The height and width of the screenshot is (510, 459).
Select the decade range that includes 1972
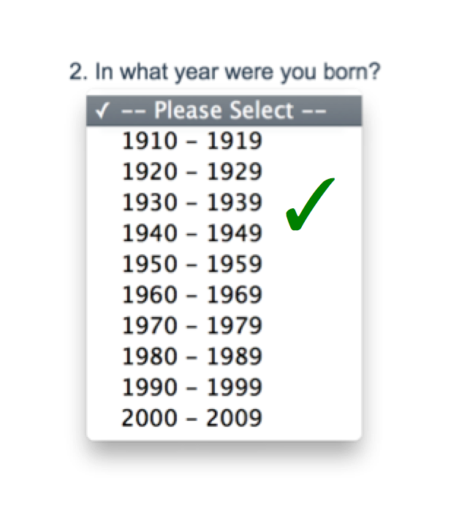coord(191,325)
